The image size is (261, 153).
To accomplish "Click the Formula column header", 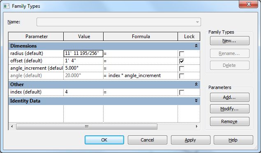I will 141,37.
